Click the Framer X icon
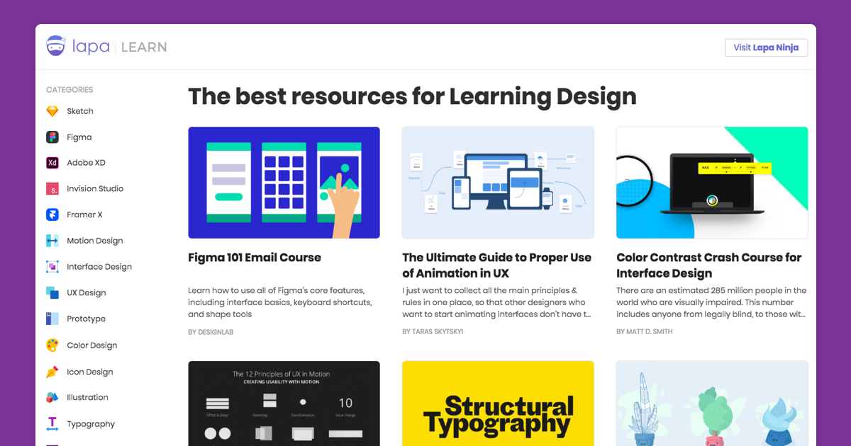851x446 pixels. (x=52, y=215)
